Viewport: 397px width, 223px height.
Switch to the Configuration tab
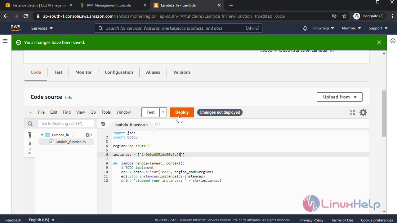coord(119,72)
